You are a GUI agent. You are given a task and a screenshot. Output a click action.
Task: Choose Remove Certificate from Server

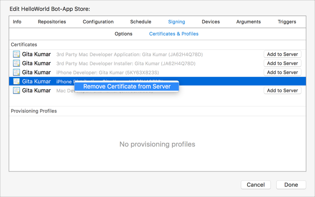(x=127, y=86)
